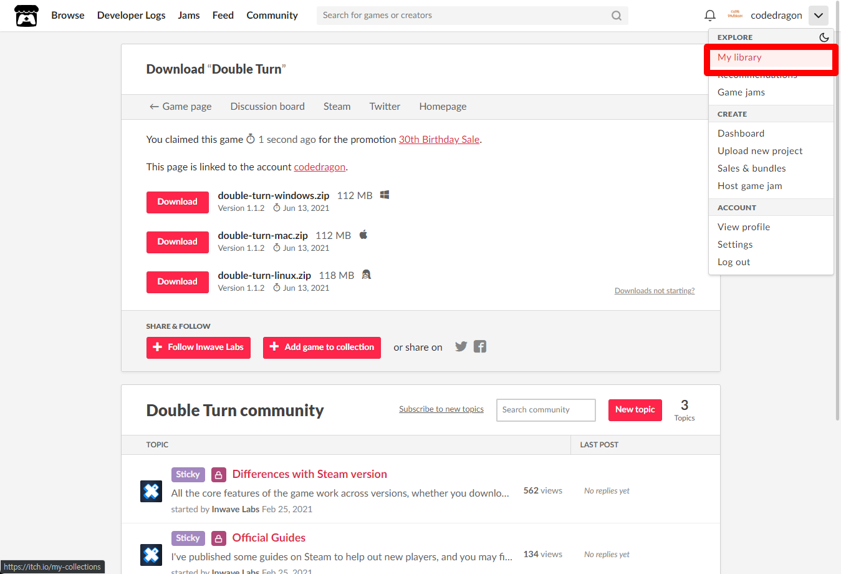
Task: Subscribe to new topics
Action: (441, 409)
